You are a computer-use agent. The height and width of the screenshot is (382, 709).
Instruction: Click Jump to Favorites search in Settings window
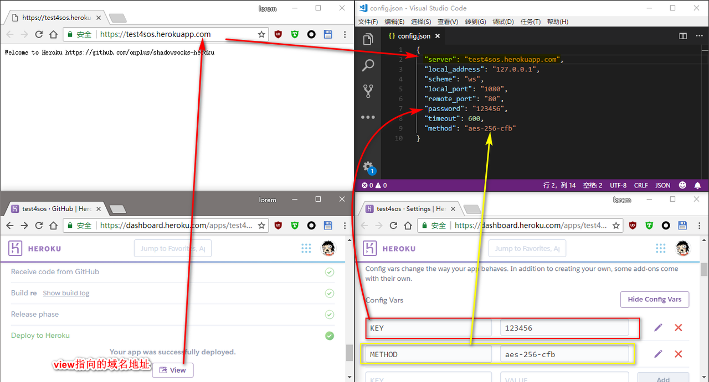pos(527,248)
